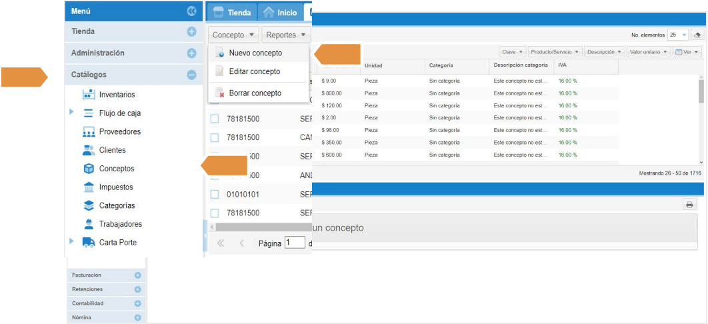
Task: Collapse the Menú sidebar with double-arrow icon
Action: coord(192,11)
